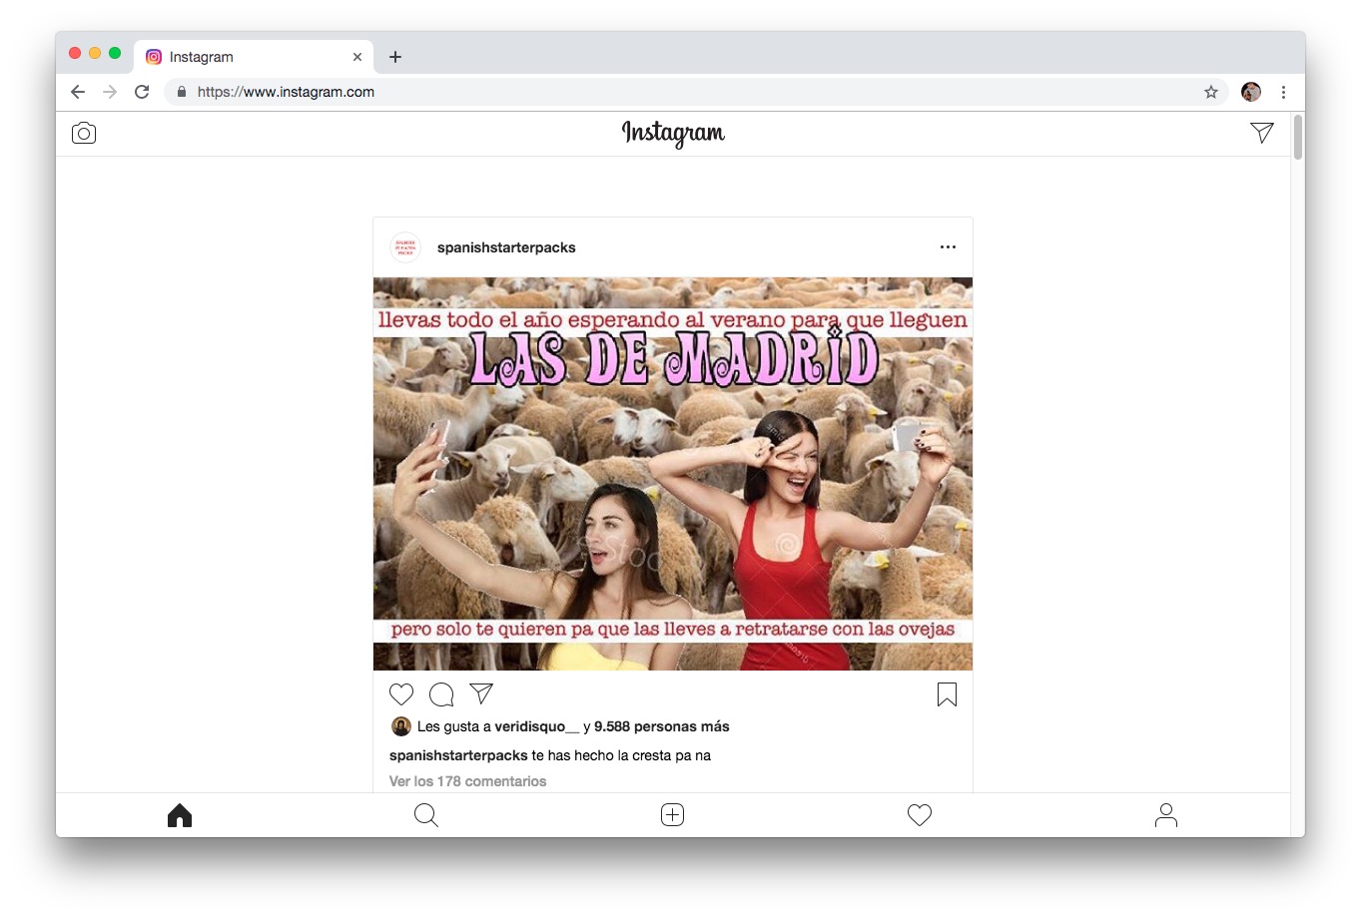Image resolution: width=1361 pixels, height=917 pixels.
Task: Open a new browser tab
Action: (395, 57)
